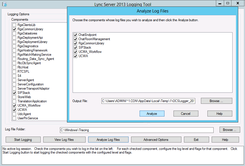Uncheck UCWA in the Analyze Log Files dialog

click(75, 56)
